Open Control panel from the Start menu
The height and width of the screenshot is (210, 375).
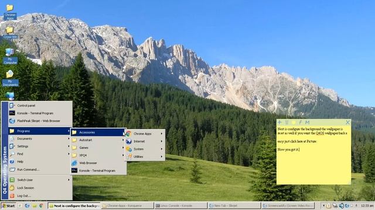click(40, 106)
